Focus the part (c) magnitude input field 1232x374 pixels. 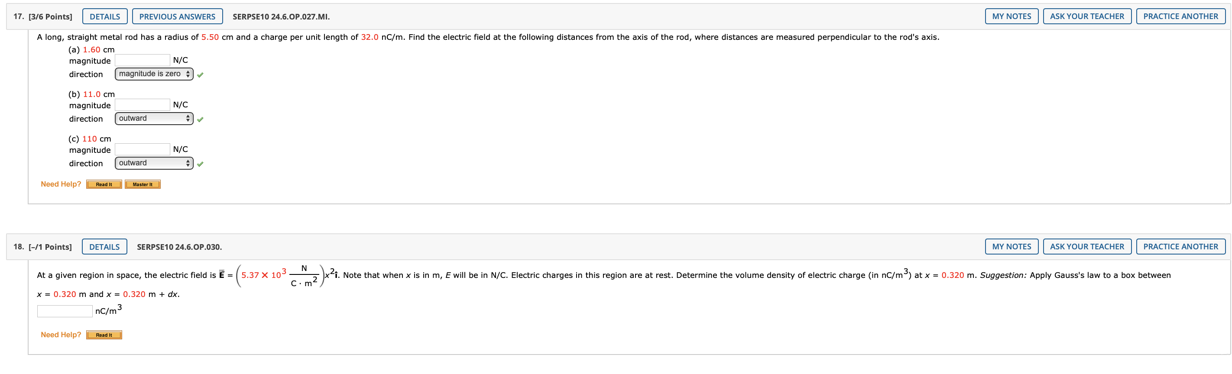coord(143,149)
